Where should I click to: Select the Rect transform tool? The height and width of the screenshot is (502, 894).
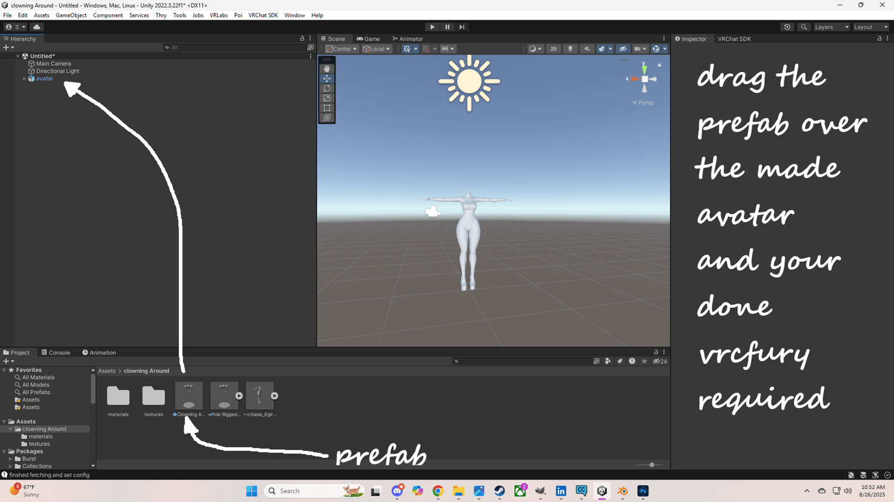(327, 108)
